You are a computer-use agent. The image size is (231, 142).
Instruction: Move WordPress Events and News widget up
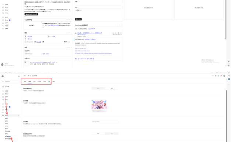(x=117, y=25)
